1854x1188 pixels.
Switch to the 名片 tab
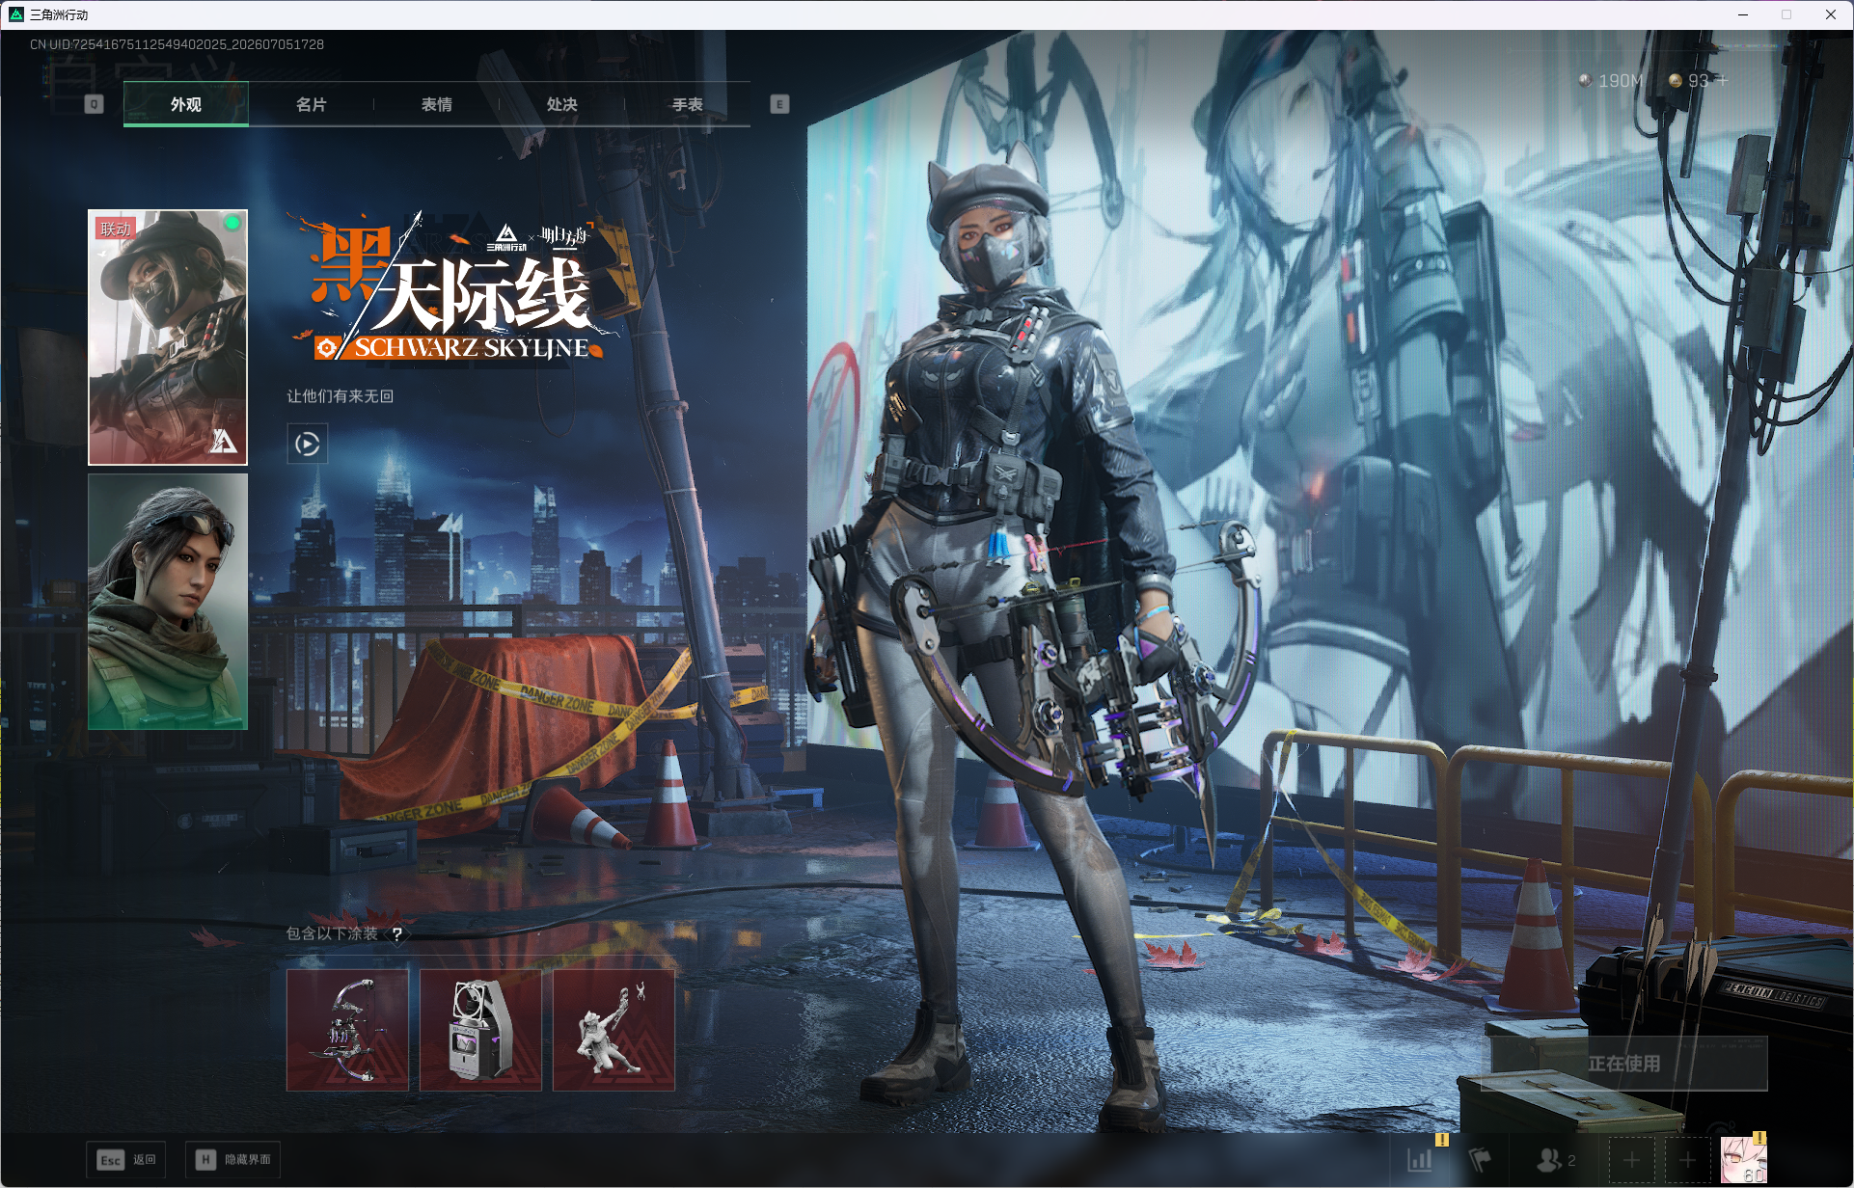point(311,104)
